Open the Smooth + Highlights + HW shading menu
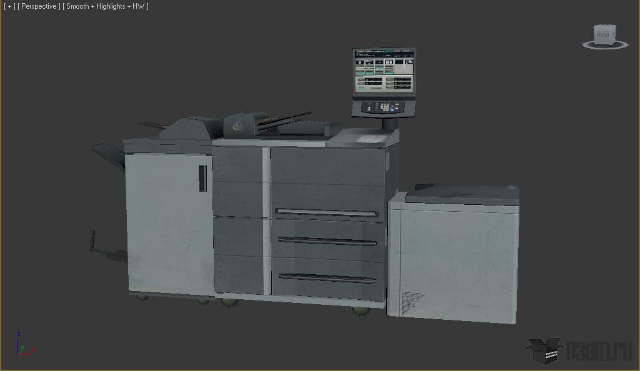The height and width of the screenshot is (371, 640). [x=106, y=6]
